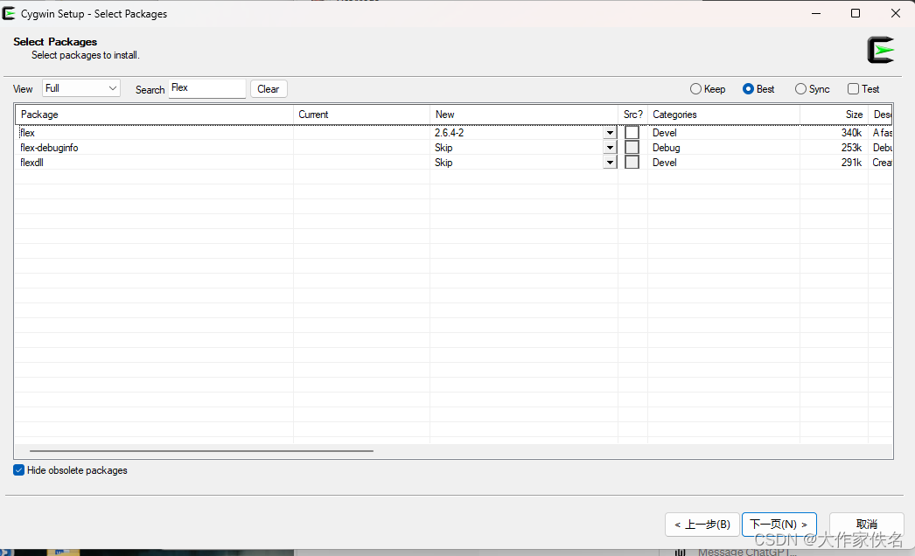Sort by the Package column header

(x=154, y=115)
